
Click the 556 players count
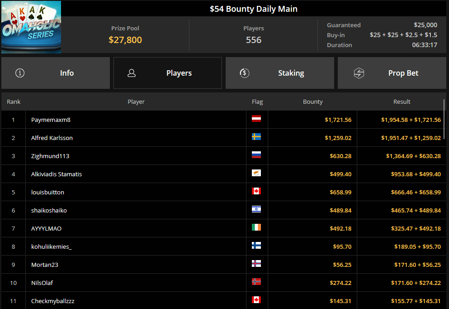click(254, 39)
